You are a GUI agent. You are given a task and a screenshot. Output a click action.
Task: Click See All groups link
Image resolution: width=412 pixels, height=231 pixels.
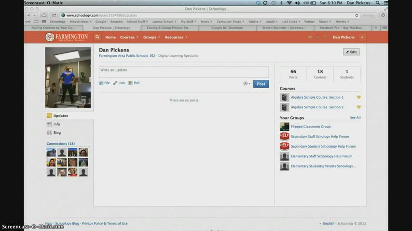point(355,118)
